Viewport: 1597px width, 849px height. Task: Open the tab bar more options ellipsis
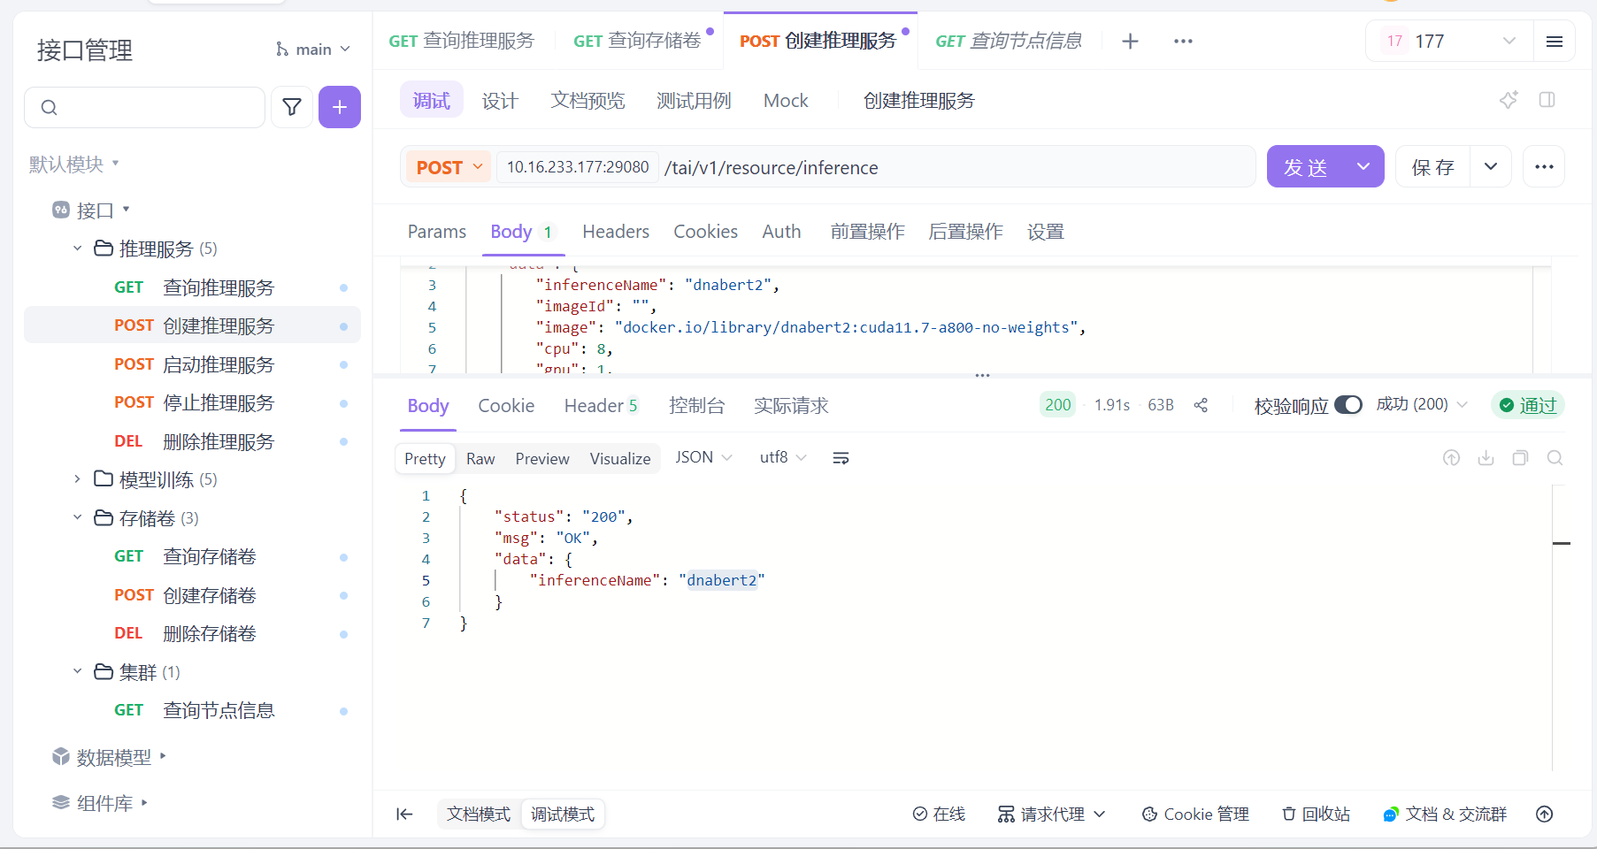(x=1183, y=42)
